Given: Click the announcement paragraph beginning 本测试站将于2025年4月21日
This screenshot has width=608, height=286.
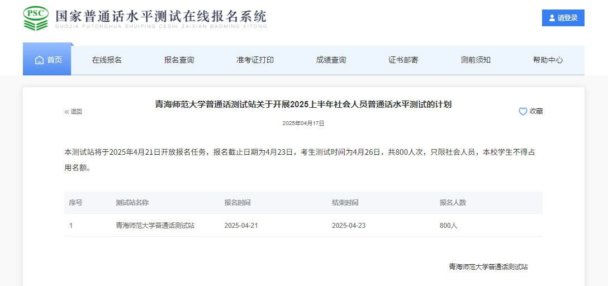Looking at the screenshot, I should (300, 160).
